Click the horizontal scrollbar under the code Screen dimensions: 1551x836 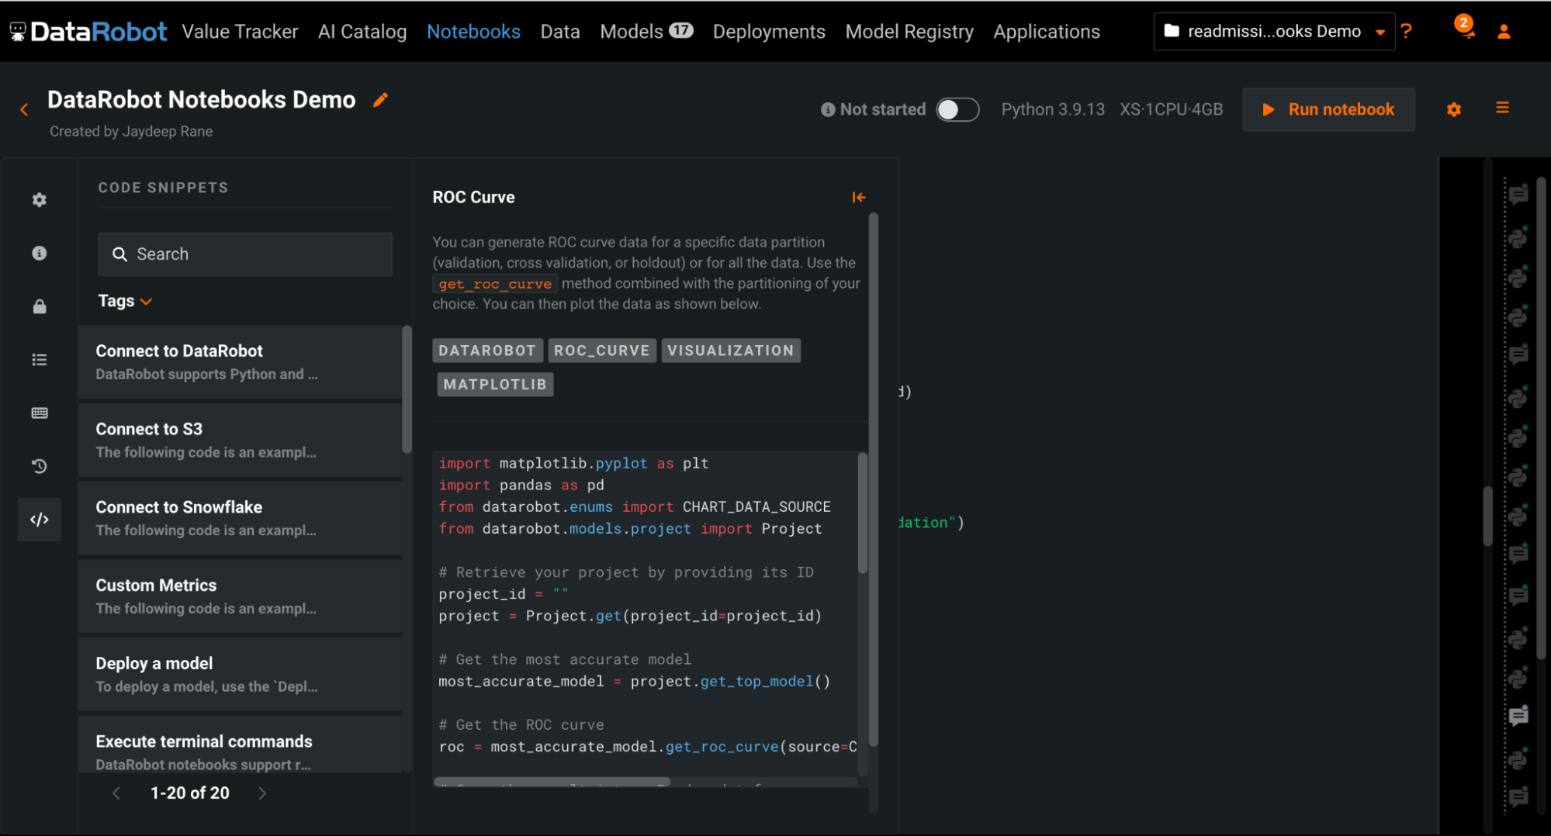(x=552, y=782)
